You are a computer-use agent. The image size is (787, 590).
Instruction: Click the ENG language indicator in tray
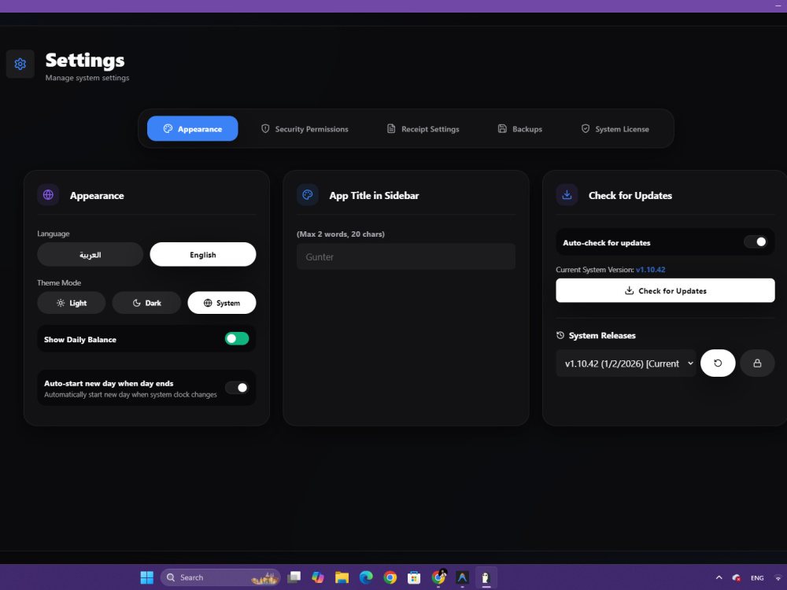click(x=757, y=578)
